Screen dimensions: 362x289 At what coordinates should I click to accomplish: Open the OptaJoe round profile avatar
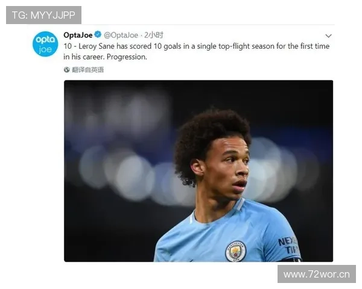pos(45,44)
